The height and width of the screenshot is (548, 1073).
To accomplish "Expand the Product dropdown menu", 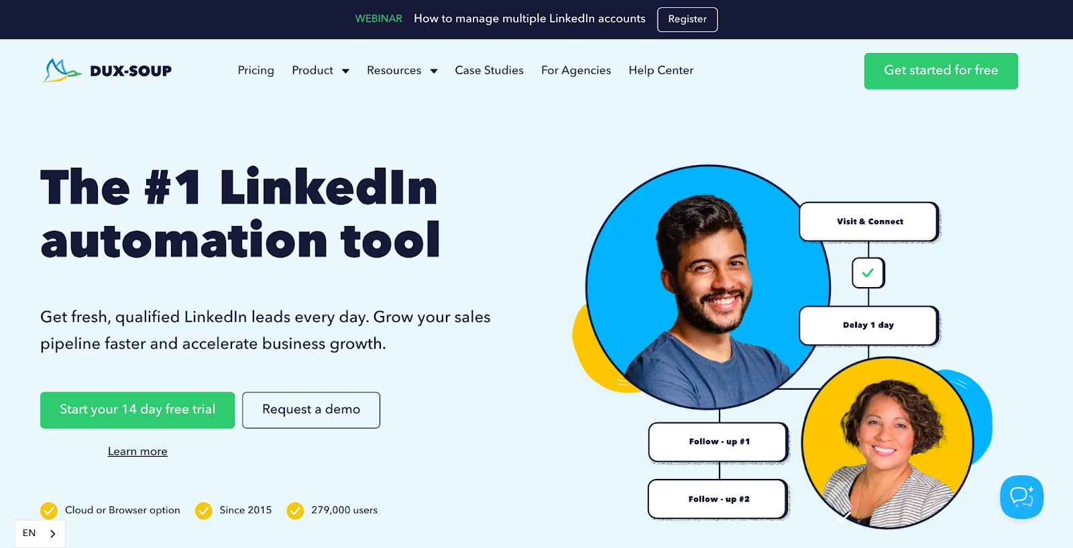I will click(x=321, y=70).
